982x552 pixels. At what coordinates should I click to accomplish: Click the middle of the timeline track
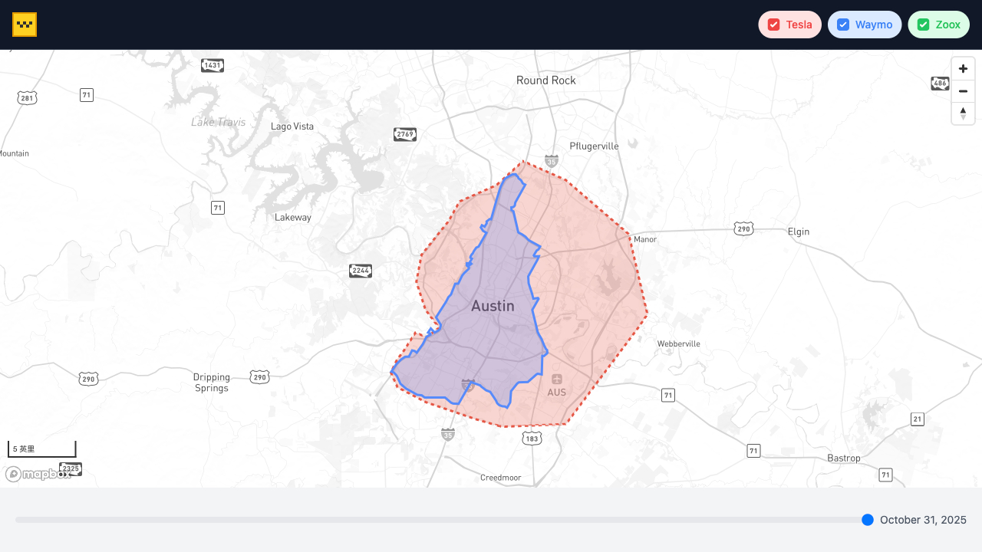pos(441,520)
